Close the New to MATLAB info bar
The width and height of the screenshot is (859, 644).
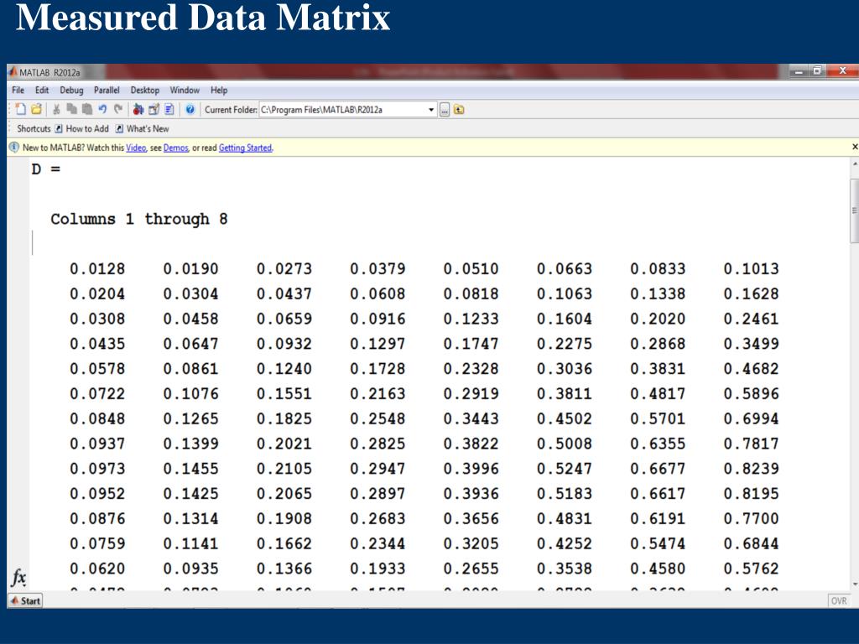coord(855,147)
